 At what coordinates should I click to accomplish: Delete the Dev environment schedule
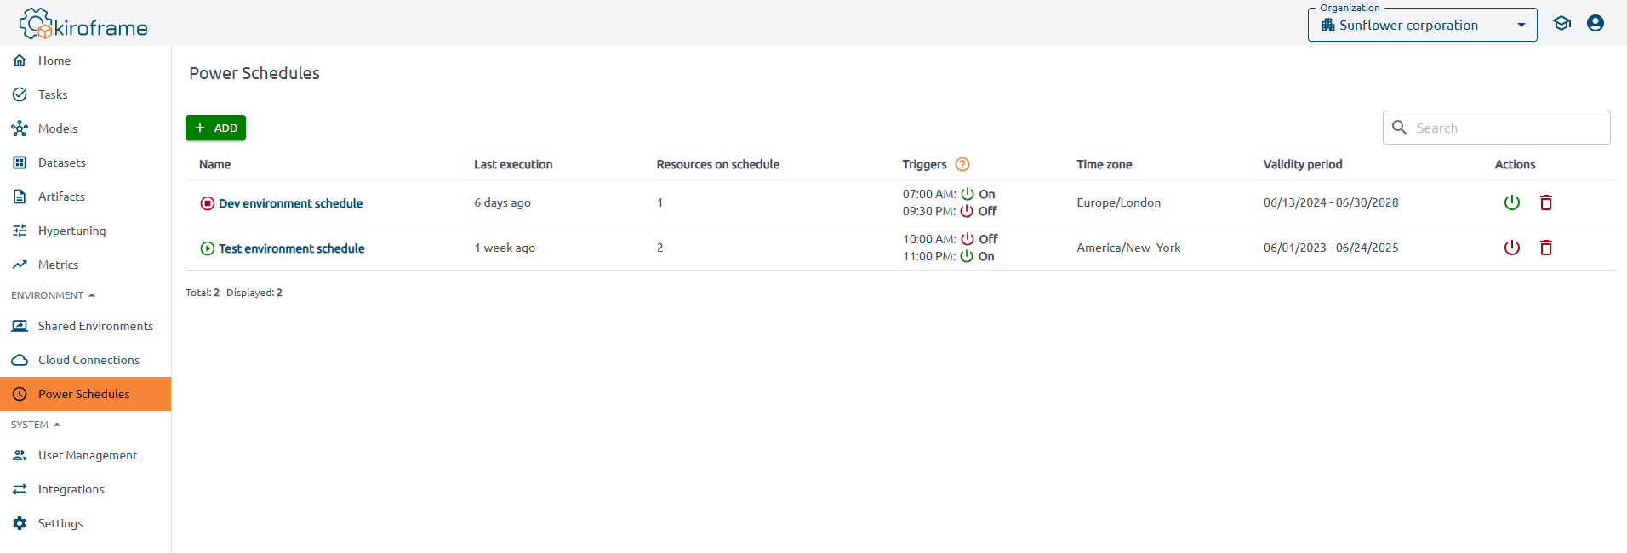click(1546, 202)
